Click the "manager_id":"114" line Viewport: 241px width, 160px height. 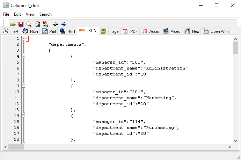click(x=119, y=122)
